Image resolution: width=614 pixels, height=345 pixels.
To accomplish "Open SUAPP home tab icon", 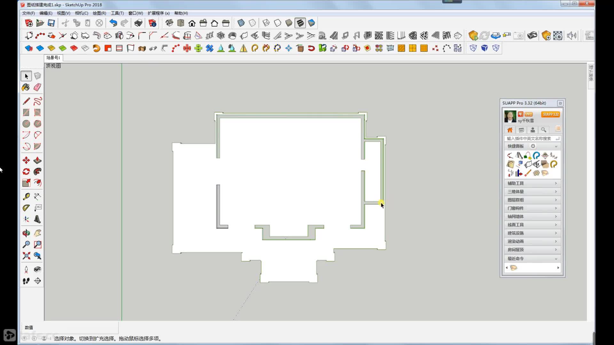I will (510, 130).
